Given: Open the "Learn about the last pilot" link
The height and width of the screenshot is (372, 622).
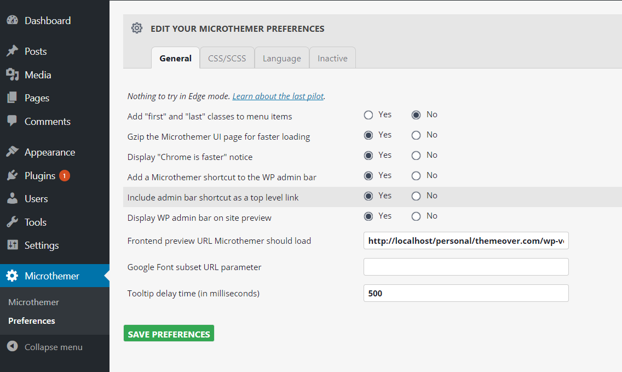Looking at the screenshot, I should pos(278,96).
